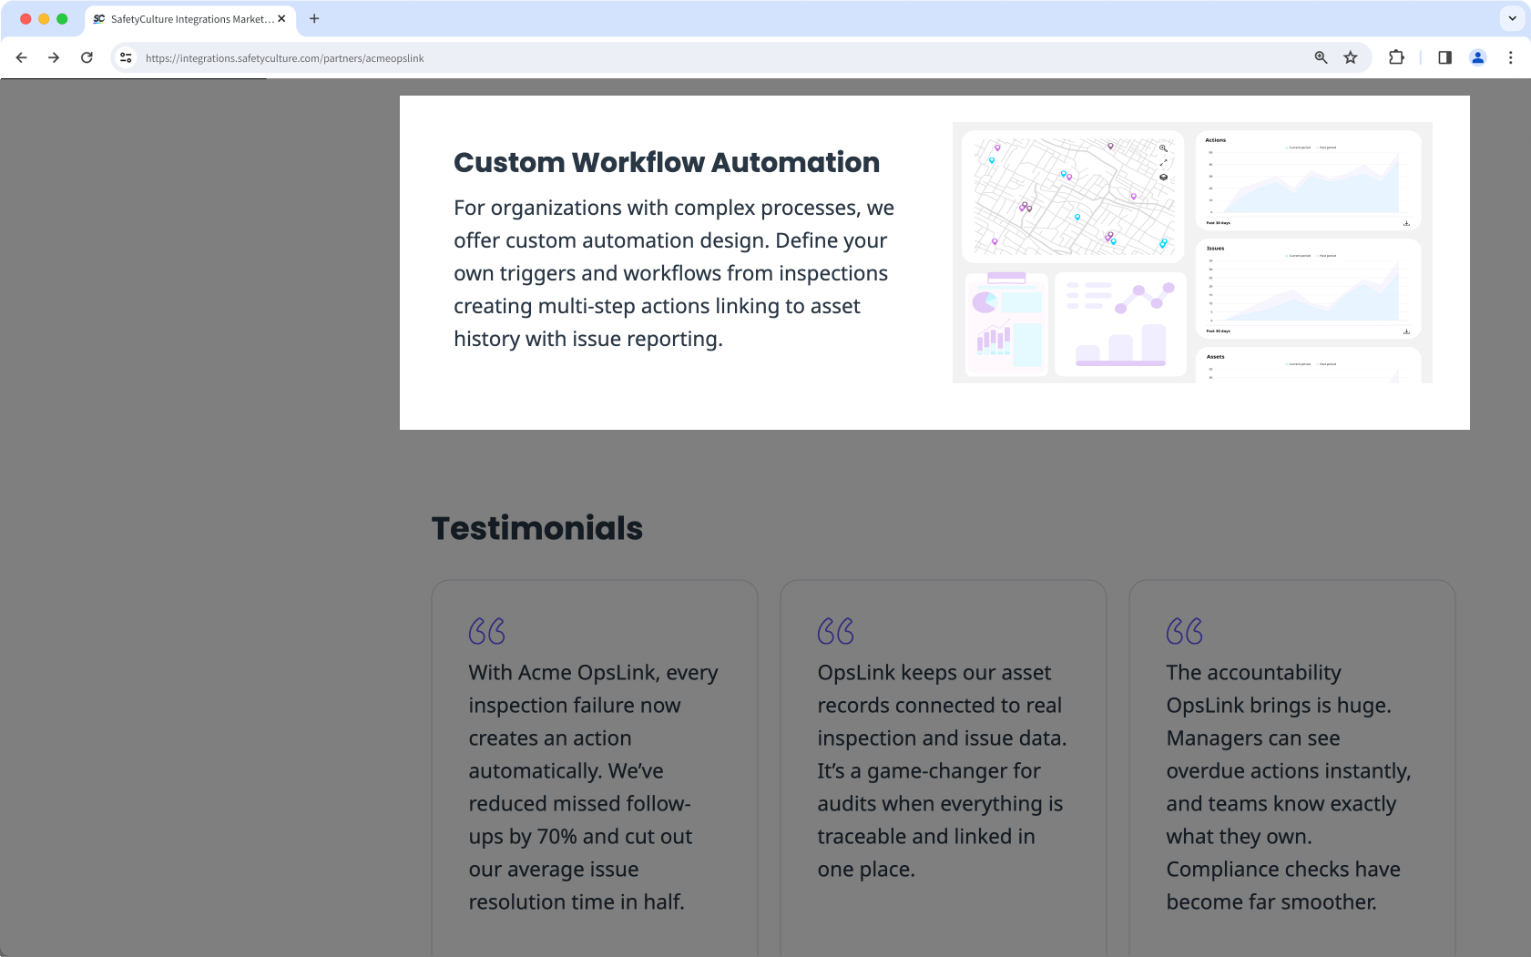The width and height of the screenshot is (1531, 957).
Task: Click quote icon above 'With Acme OpsLink'
Action: tap(486, 631)
